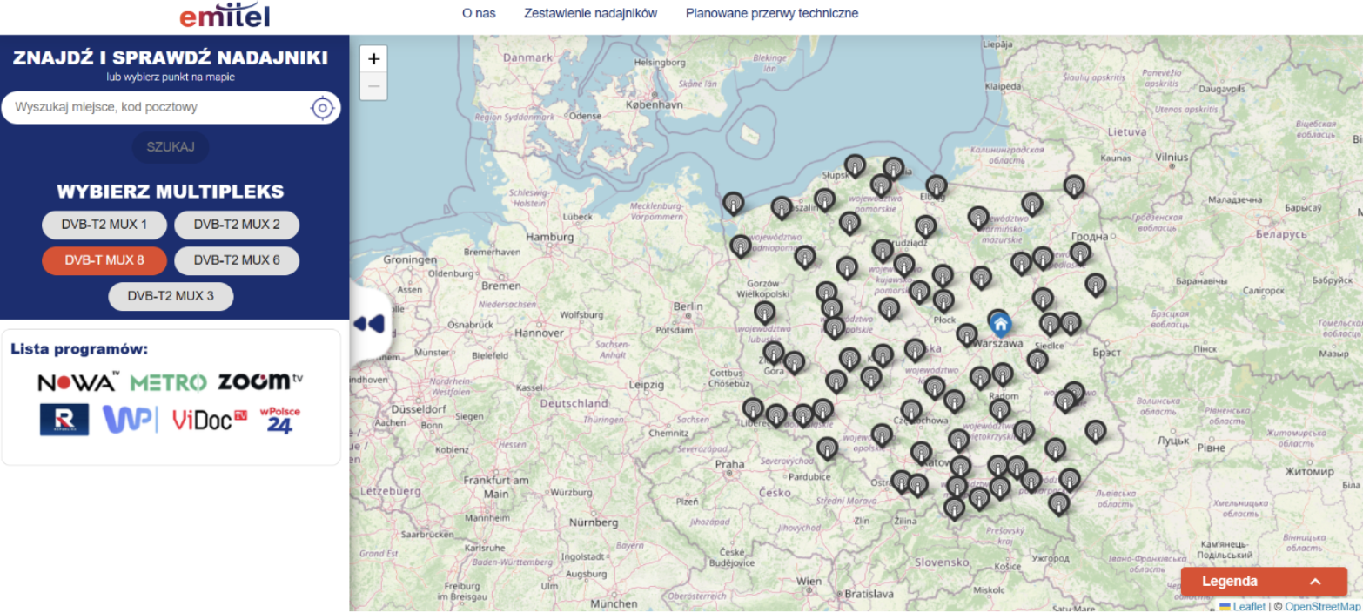Viewport: 1363px width, 613px height.
Task: Focus the place or postal code search field
Action: coord(157,108)
